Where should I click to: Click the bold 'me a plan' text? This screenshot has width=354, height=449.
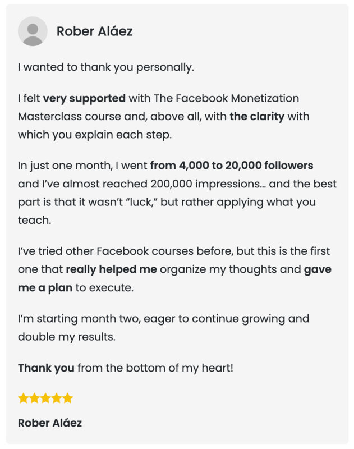pyautogui.click(x=45, y=288)
